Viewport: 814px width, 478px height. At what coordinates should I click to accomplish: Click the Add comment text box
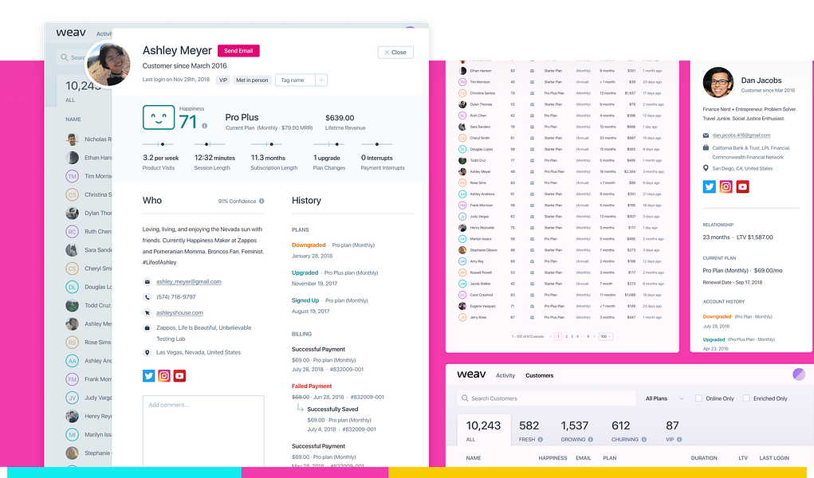[203, 431]
